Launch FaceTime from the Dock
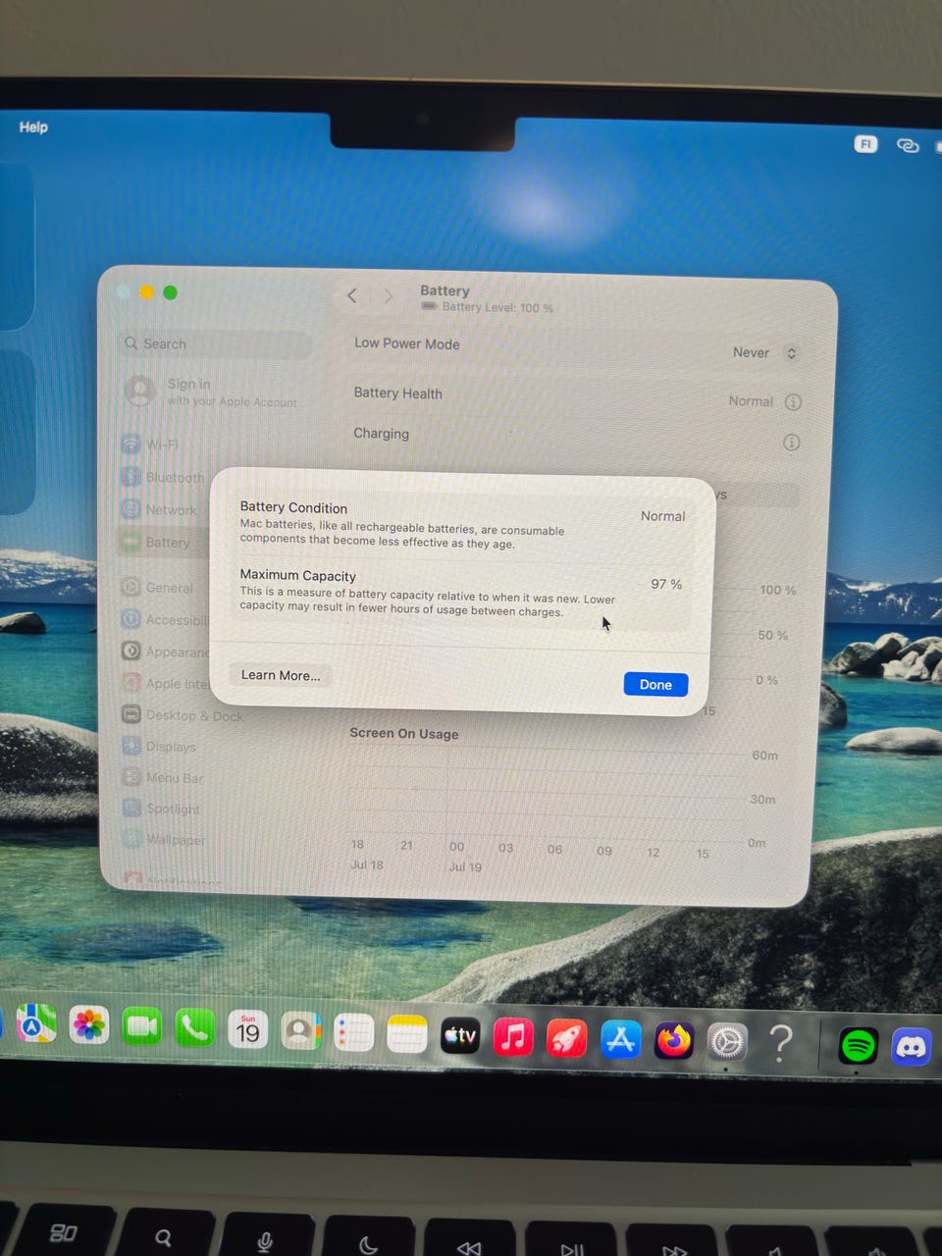942x1256 pixels. click(142, 1027)
